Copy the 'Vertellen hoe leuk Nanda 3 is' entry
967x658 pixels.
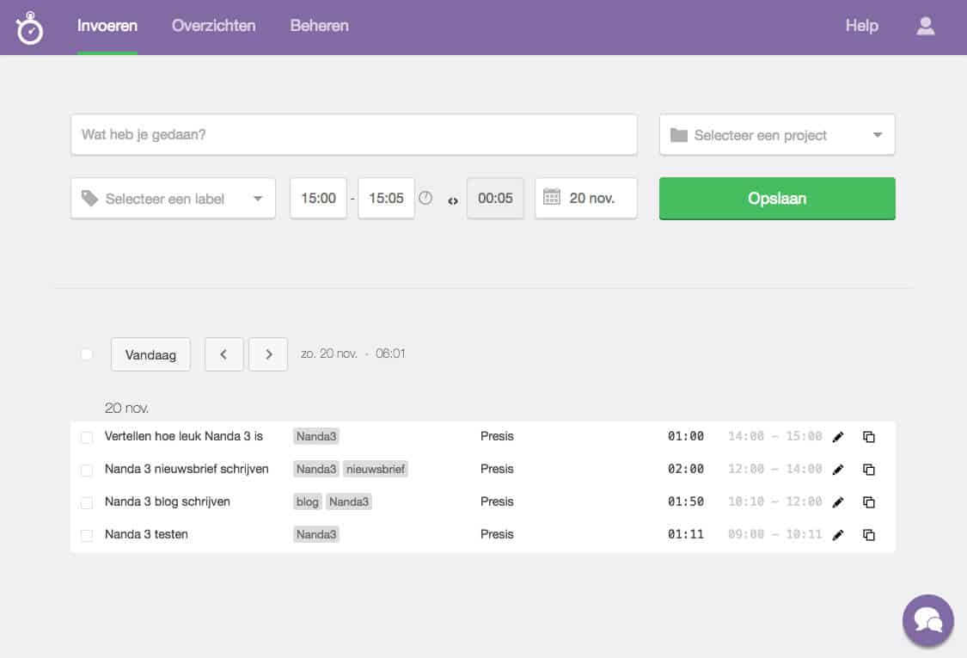869,437
